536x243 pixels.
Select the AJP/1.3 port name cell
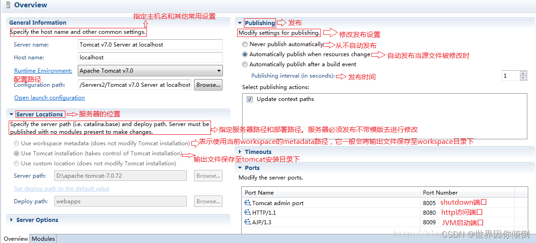click(262, 222)
